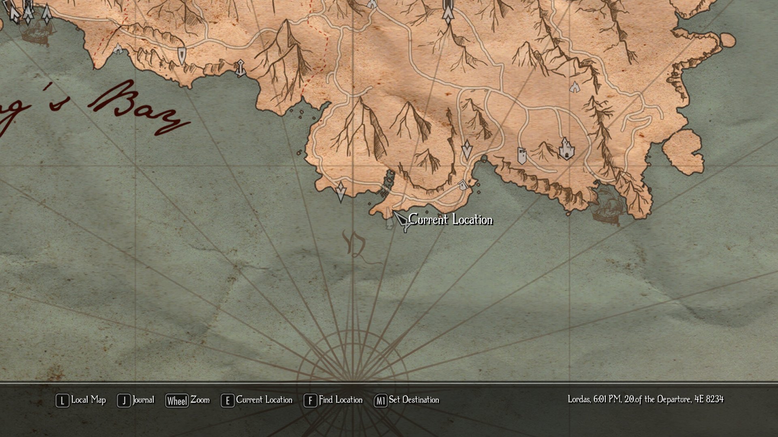Viewport: 778px width, 437px height.
Task: Click the anchor dock marker
Action: (x=240, y=68)
